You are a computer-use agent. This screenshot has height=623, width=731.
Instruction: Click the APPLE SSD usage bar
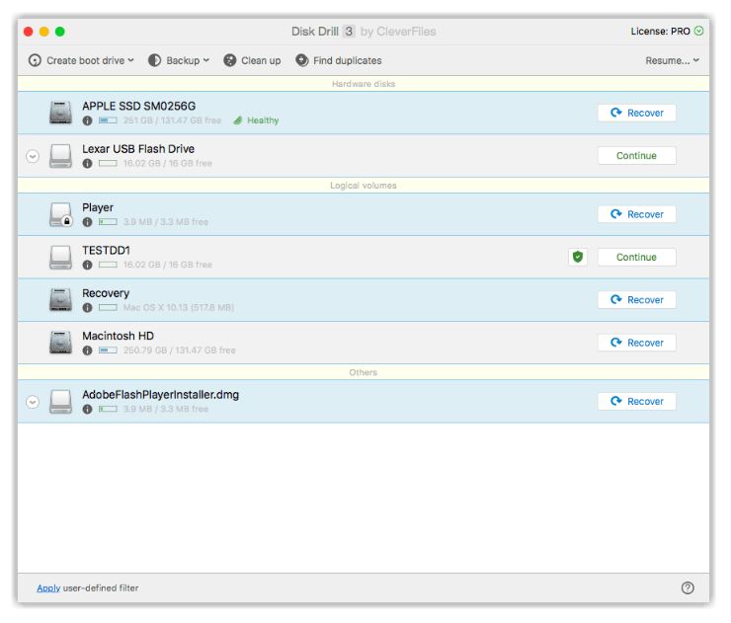click(x=108, y=120)
